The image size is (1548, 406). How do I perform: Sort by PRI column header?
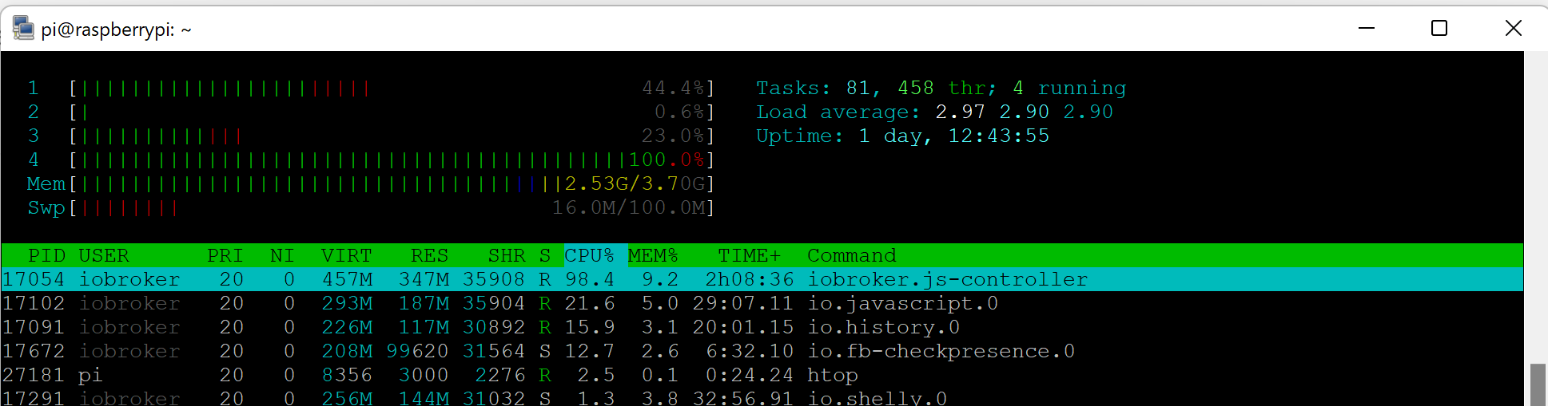tap(225, 255)
